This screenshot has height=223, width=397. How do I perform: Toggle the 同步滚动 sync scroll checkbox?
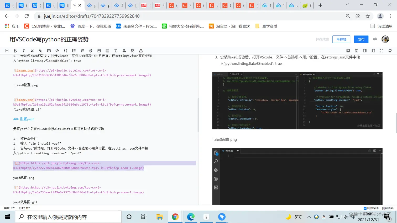(365, 208)
